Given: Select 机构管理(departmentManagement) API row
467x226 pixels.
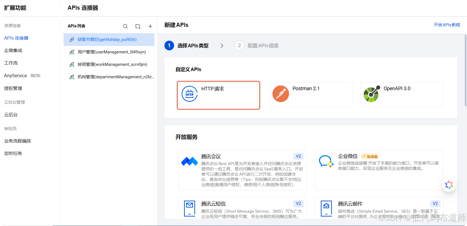Looking at the screenshot, I should point(109,77).
